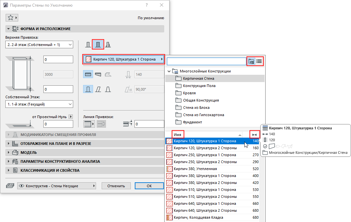Select the Double Slanted wall icon
The width and height of the screenshot is (351, 222).
[x=108, y=89]
